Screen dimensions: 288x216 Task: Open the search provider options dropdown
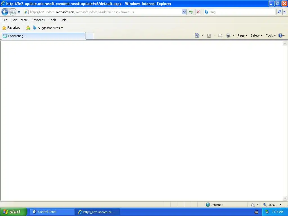point(284,12)
